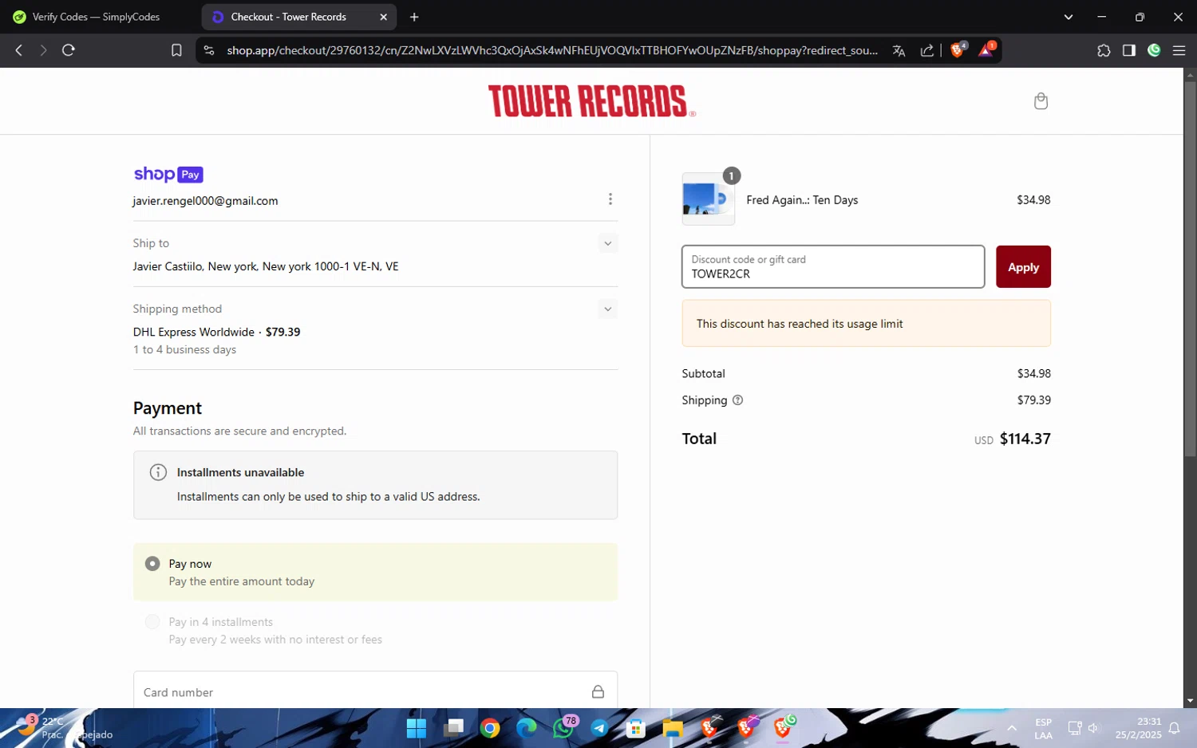Select the Total $114.37 amount

[x=1025, y=439]
